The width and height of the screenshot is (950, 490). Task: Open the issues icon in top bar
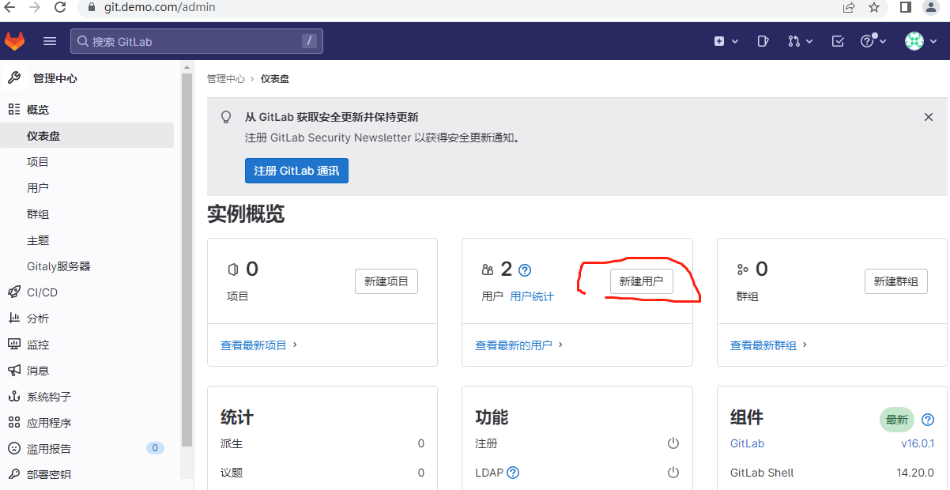763,41
